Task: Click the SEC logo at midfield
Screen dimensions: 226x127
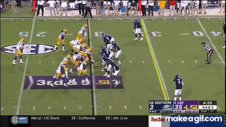Action: 29,49
